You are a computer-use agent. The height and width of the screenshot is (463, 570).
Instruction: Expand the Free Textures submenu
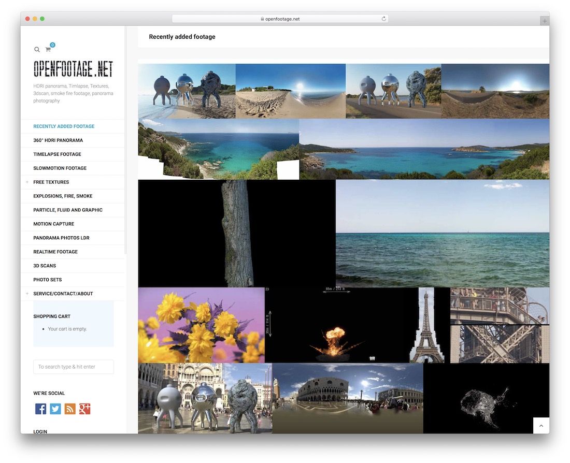tap(27, 182)
